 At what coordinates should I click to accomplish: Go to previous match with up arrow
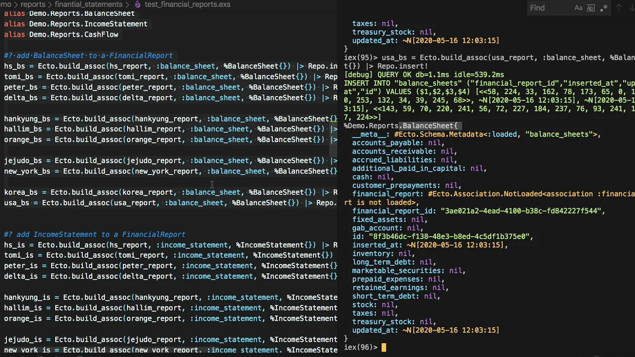[x=619, y=8]
